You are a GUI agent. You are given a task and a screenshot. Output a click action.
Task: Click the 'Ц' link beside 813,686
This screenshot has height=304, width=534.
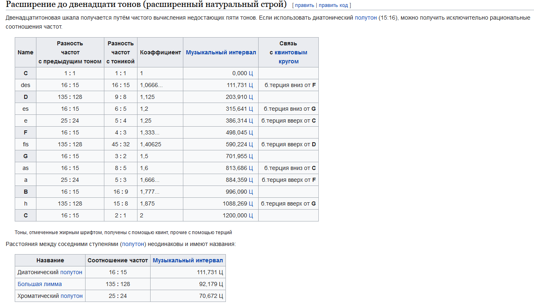[x=251, y=168]
